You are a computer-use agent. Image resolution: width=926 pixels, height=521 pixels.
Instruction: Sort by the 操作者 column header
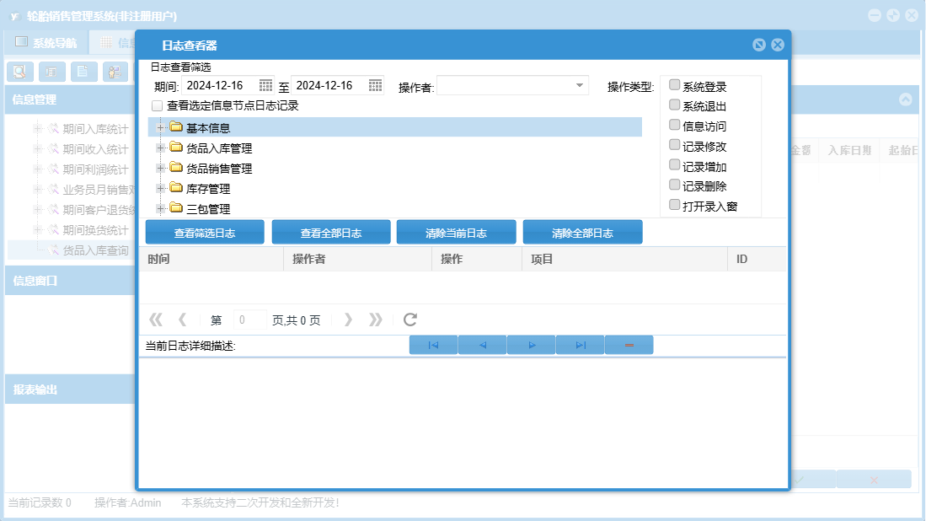click(356, 259)
